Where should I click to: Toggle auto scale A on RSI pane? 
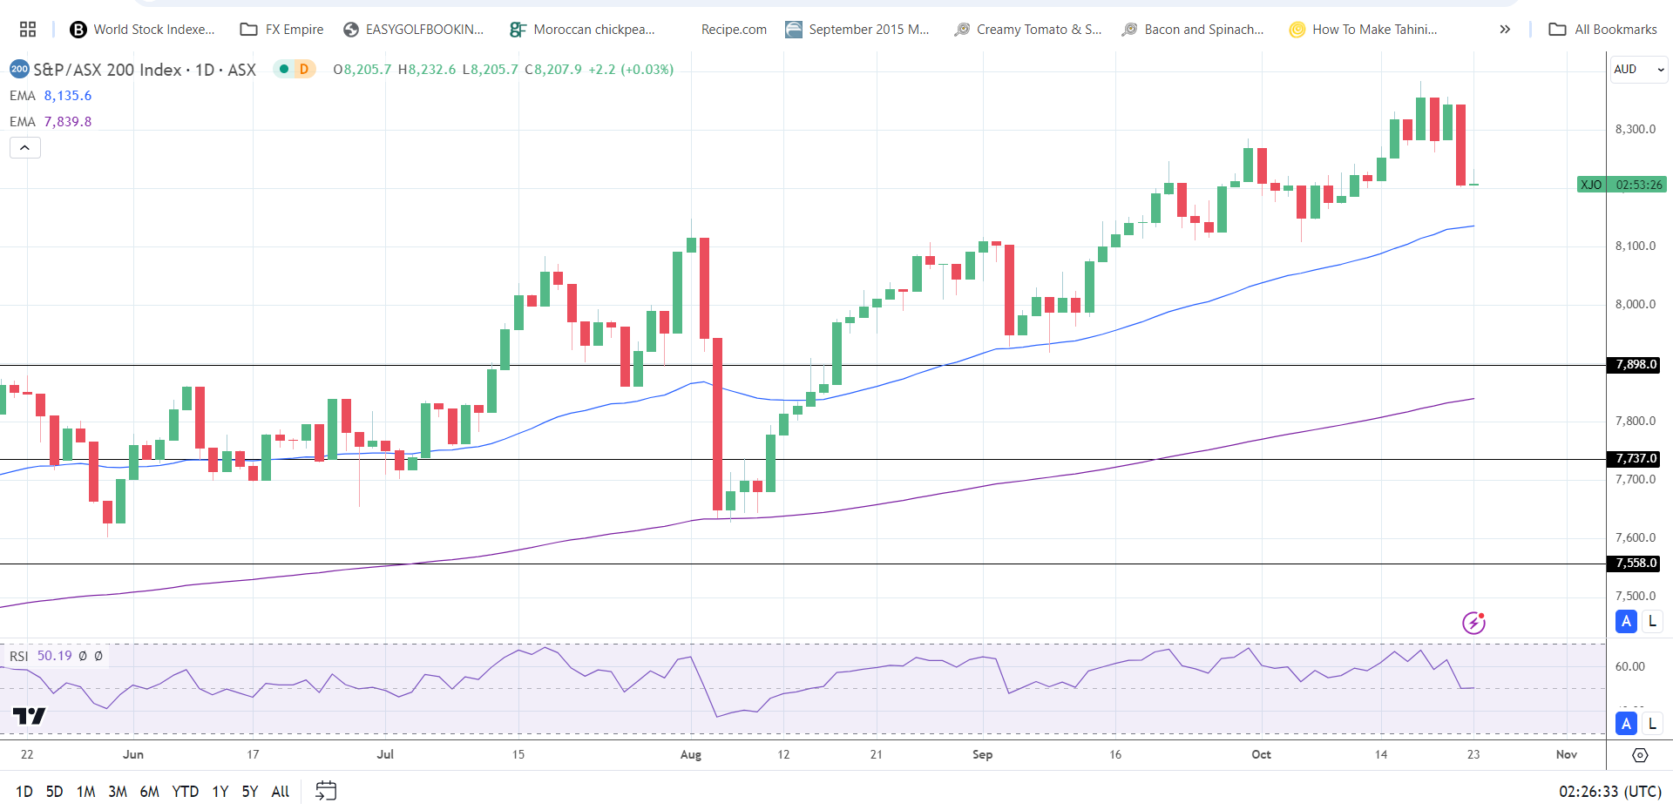tap(1626, 724)
